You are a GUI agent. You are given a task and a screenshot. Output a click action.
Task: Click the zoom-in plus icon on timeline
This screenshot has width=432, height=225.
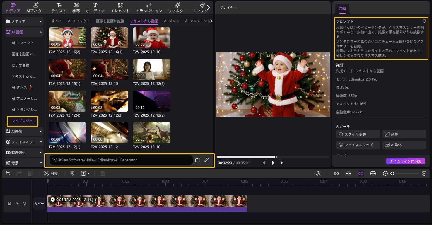point(424,173)
